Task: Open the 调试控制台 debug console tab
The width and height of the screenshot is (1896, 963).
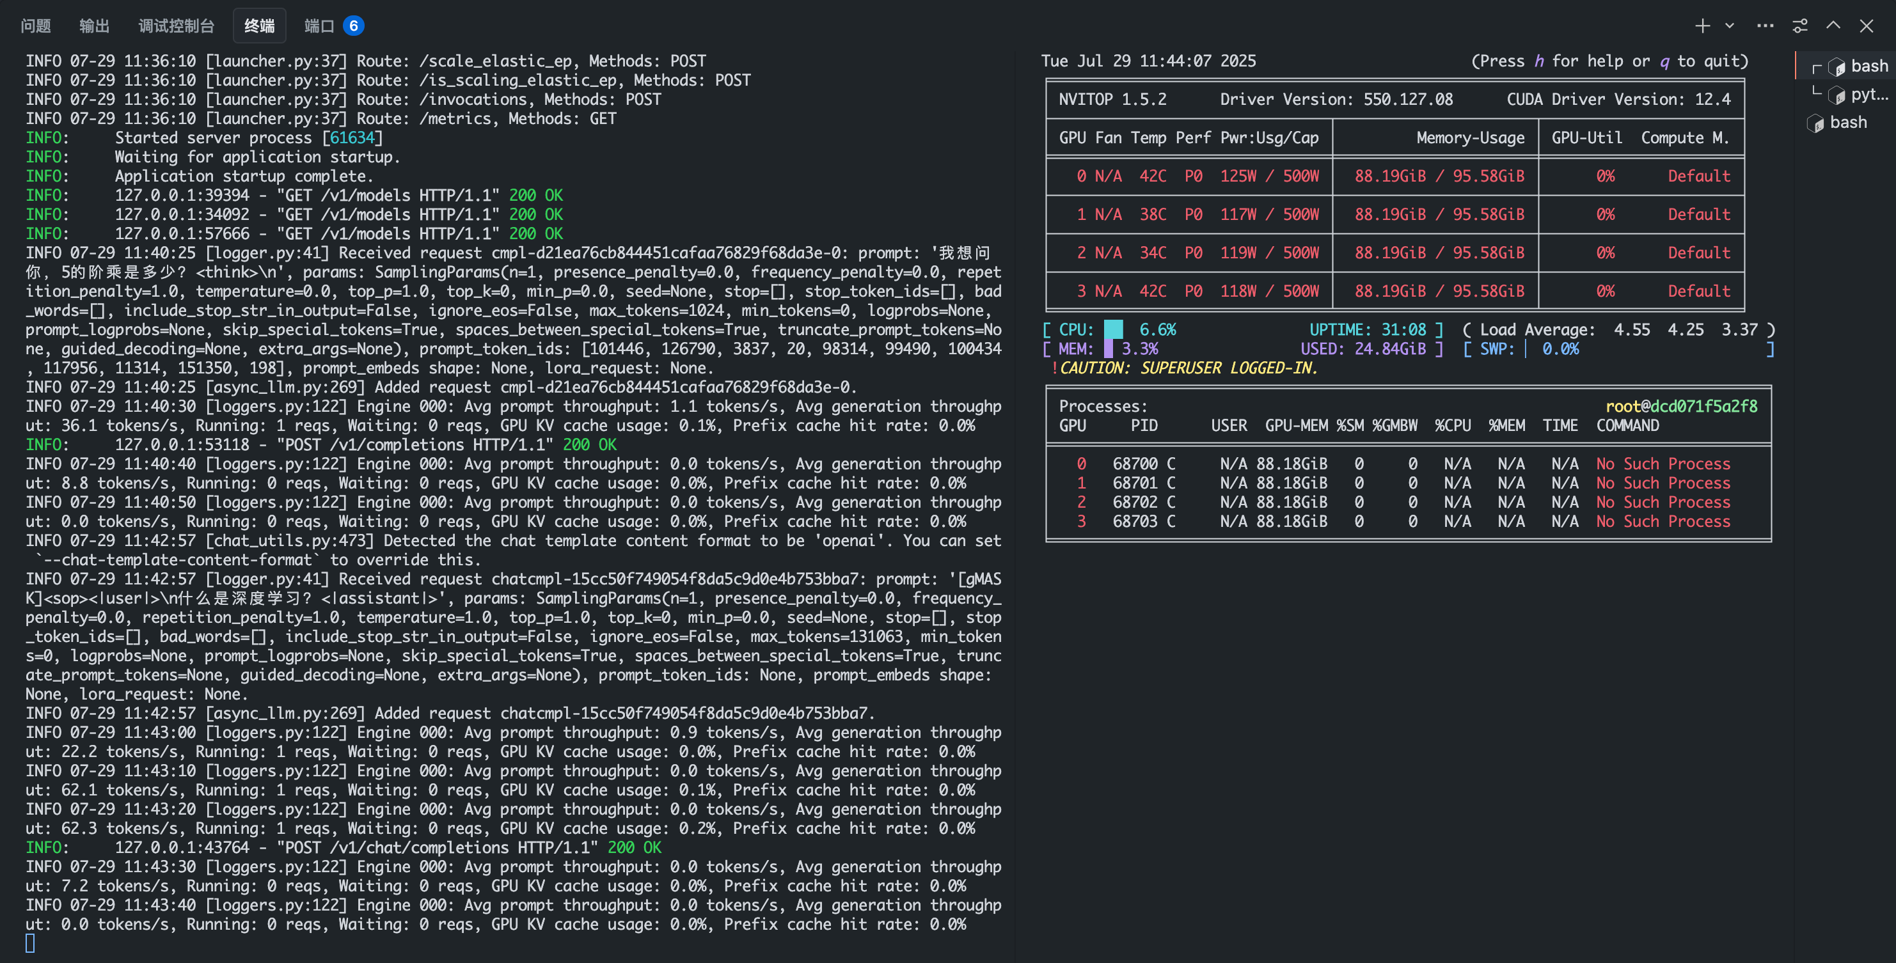Action: click(177, 26)
